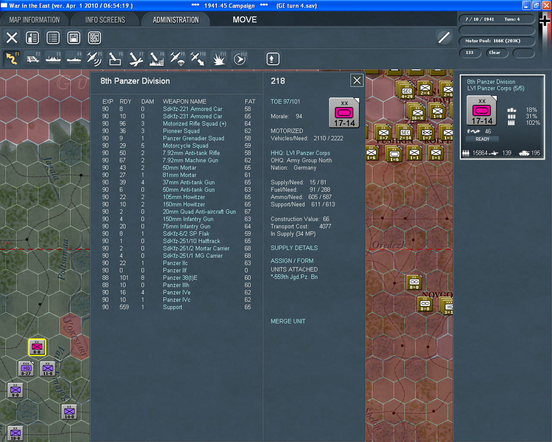Open the MAP INFORMATION tab
Screen dimensions: 552x442
click(34, 20)
